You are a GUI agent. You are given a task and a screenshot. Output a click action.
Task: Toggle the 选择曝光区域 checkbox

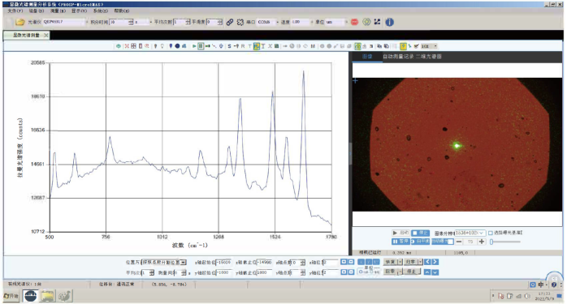click(491, 233)
